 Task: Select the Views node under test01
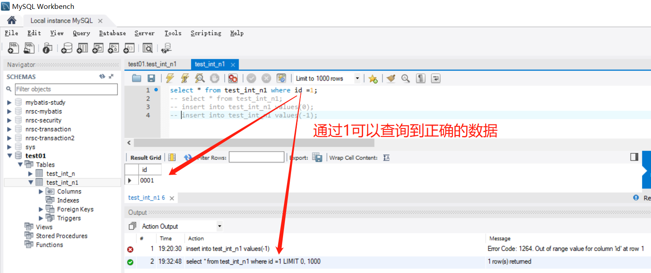click(x=44, y=227)
